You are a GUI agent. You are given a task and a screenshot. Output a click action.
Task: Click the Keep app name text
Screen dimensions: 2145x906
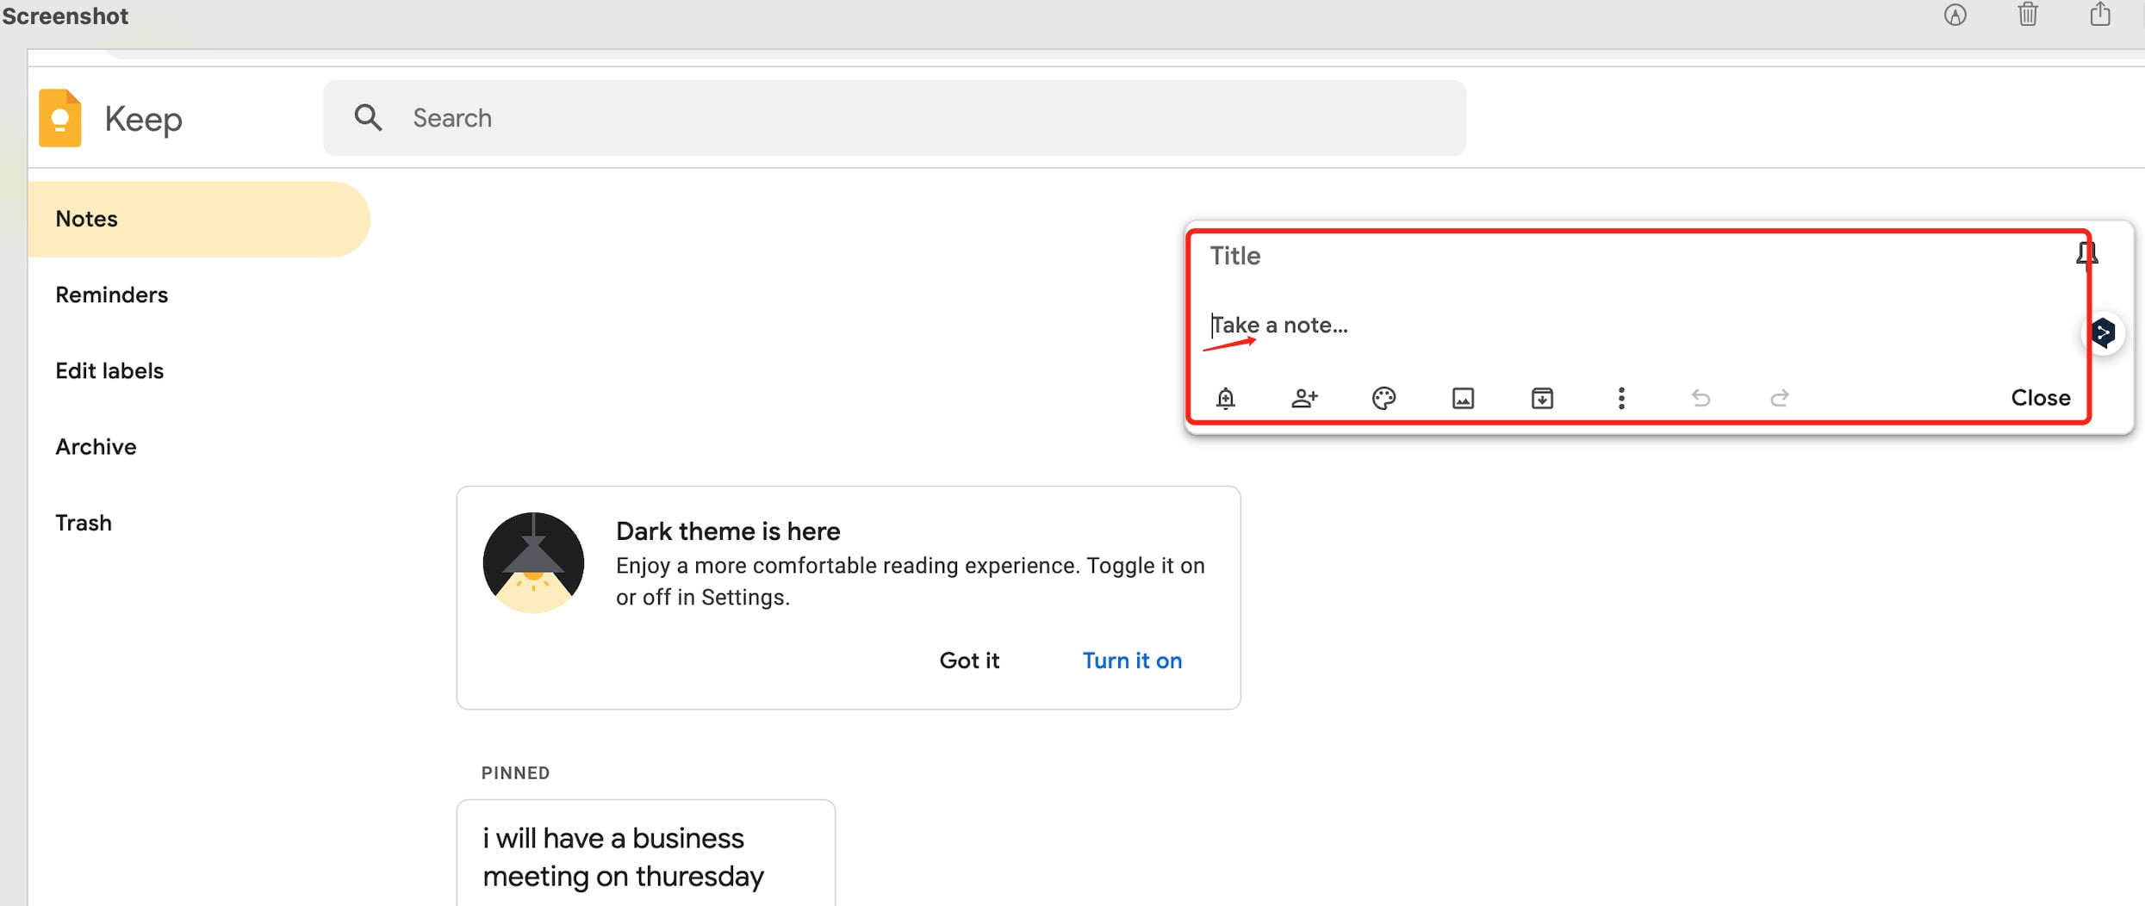[143, 119]
